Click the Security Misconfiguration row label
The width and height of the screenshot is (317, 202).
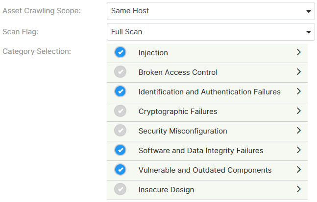[183, 131]
